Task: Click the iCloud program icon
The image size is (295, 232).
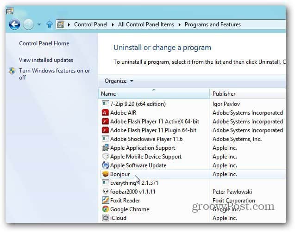Action: 106,218
